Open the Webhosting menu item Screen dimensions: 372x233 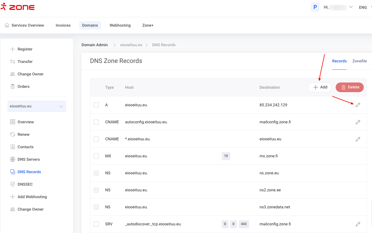point(120,25)
